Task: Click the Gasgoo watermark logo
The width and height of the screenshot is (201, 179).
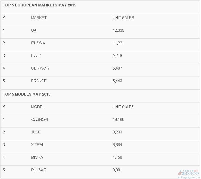Action: click(x=188, y=173)
